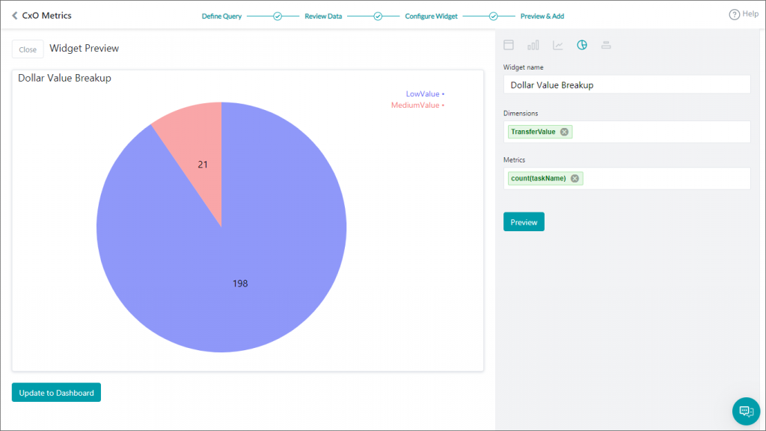Screen dimensions: 766x431
Task: Select the pie chart widget icon
Action: tap(582, 45)
